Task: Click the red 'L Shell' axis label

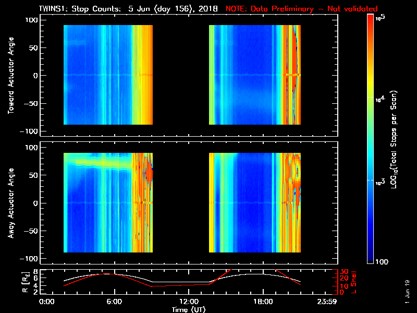Action: tap(353, 282)
